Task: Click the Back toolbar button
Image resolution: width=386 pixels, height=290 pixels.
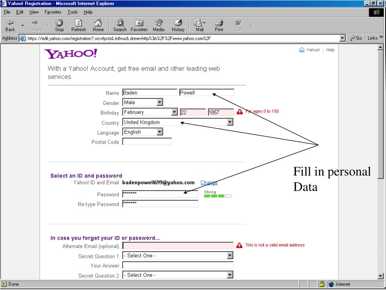Action: (x=10, y=26)
